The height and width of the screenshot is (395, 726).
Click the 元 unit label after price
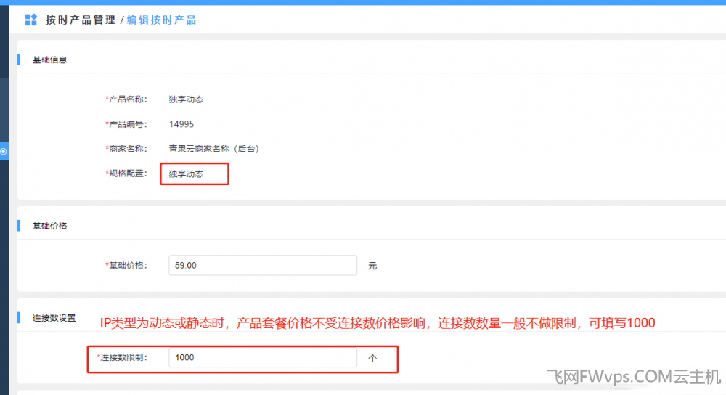click(x=372, y=266)
